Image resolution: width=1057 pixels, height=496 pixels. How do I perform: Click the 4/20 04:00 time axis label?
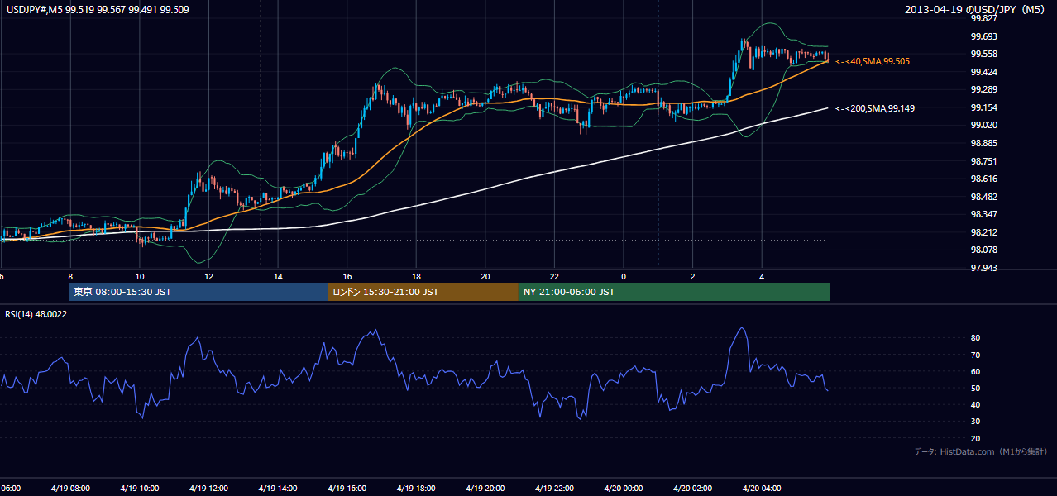click(762, 489)
